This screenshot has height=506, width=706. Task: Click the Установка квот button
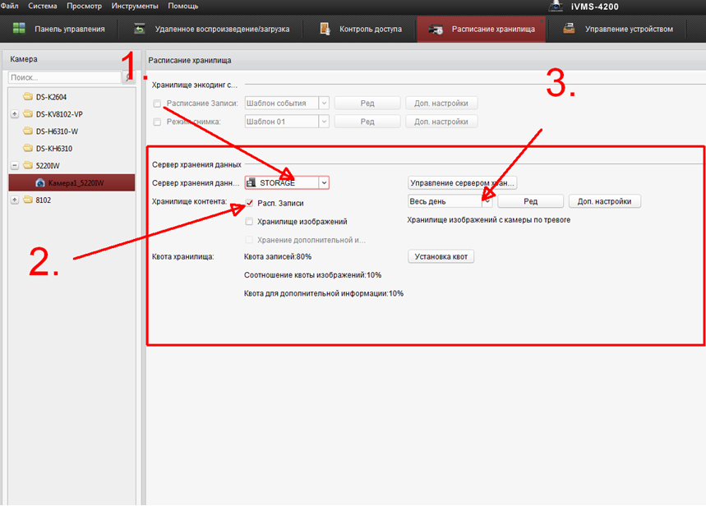441,257
